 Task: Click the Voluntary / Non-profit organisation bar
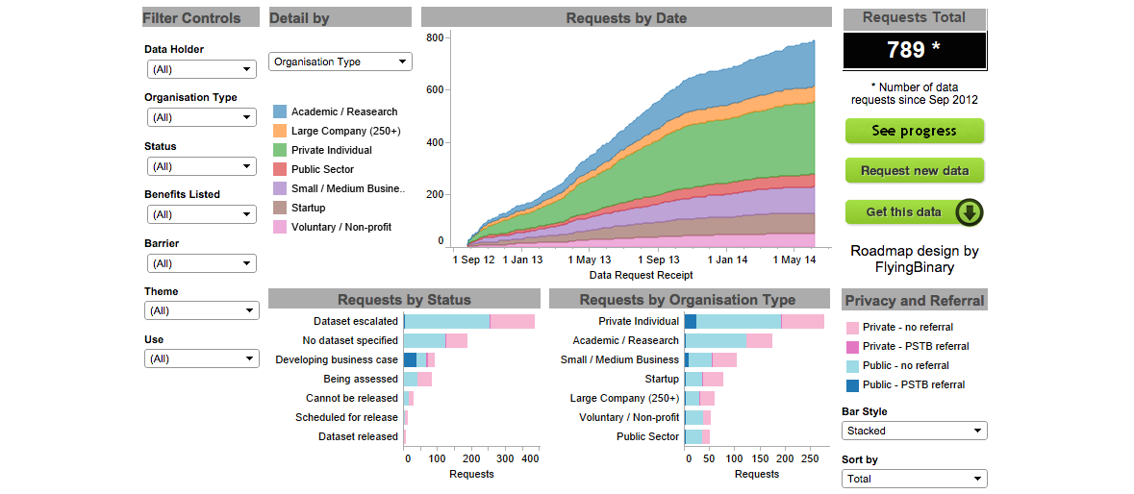pyautogui.click(x=698, y=417)
